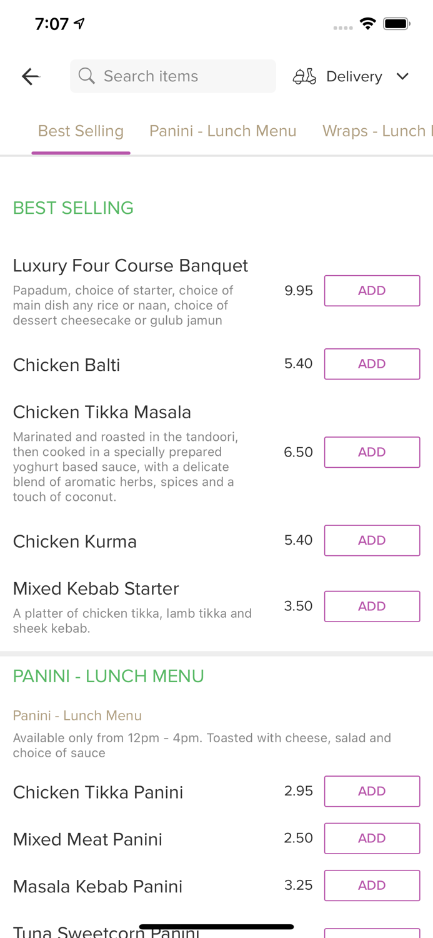
Task: Add the Mixed Kebab Starter
Action: point(372,605)
